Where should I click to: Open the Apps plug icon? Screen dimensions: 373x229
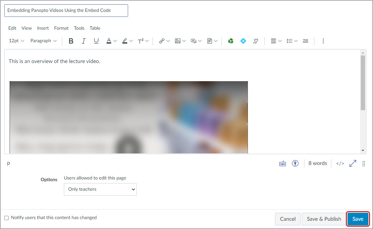pos(256,41)
